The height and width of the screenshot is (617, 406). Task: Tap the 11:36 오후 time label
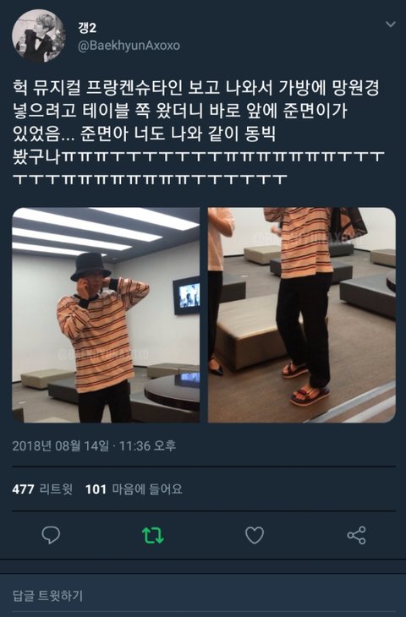pos(147,445)
